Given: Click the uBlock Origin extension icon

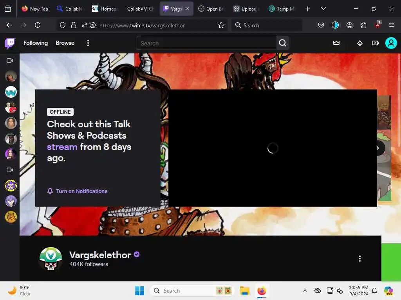Looking at the screenshot, I should (378, 25).
